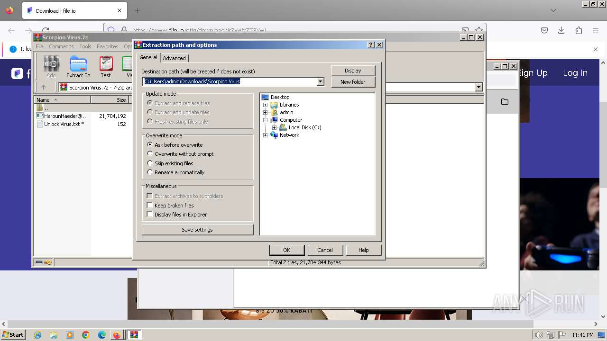This screenshot has width=607, height=341.
Task: Click the Extract To toolbar icon
Action: [78, 67]
